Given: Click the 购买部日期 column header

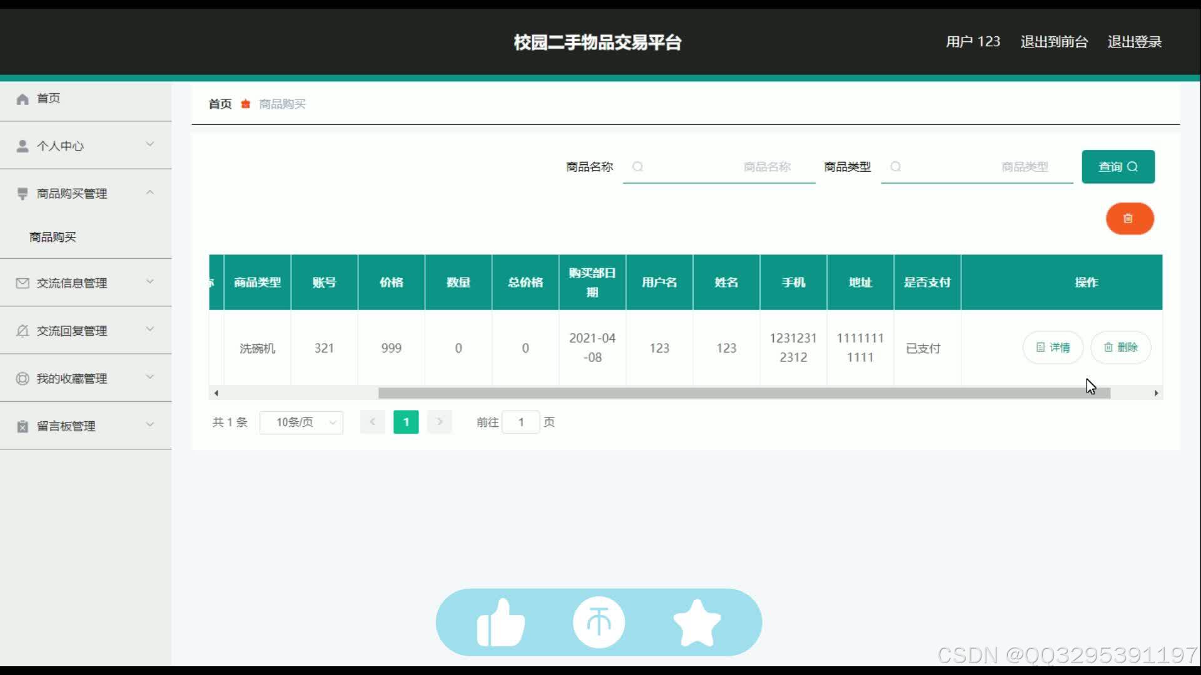Looking at the screenshot, I should (x=592, y=282).
